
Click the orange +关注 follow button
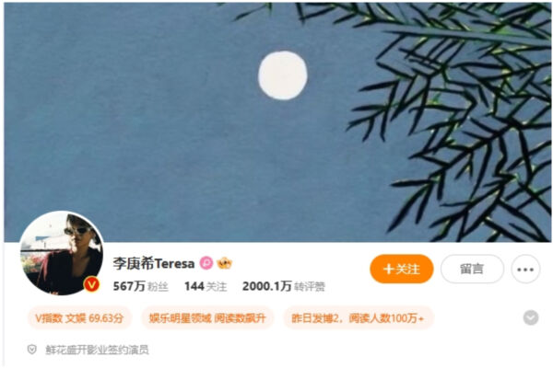[401, 269]
